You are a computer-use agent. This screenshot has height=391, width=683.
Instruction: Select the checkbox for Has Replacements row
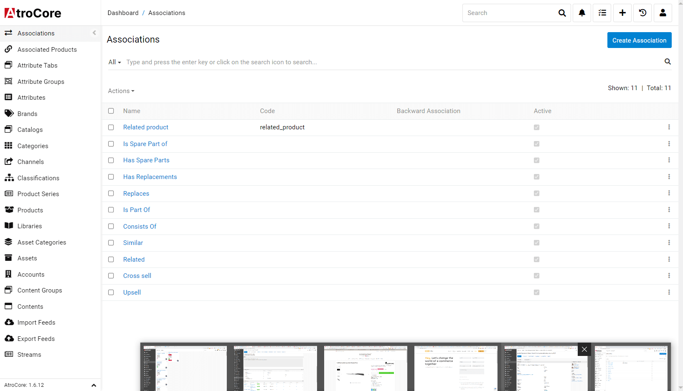[111, 177]
